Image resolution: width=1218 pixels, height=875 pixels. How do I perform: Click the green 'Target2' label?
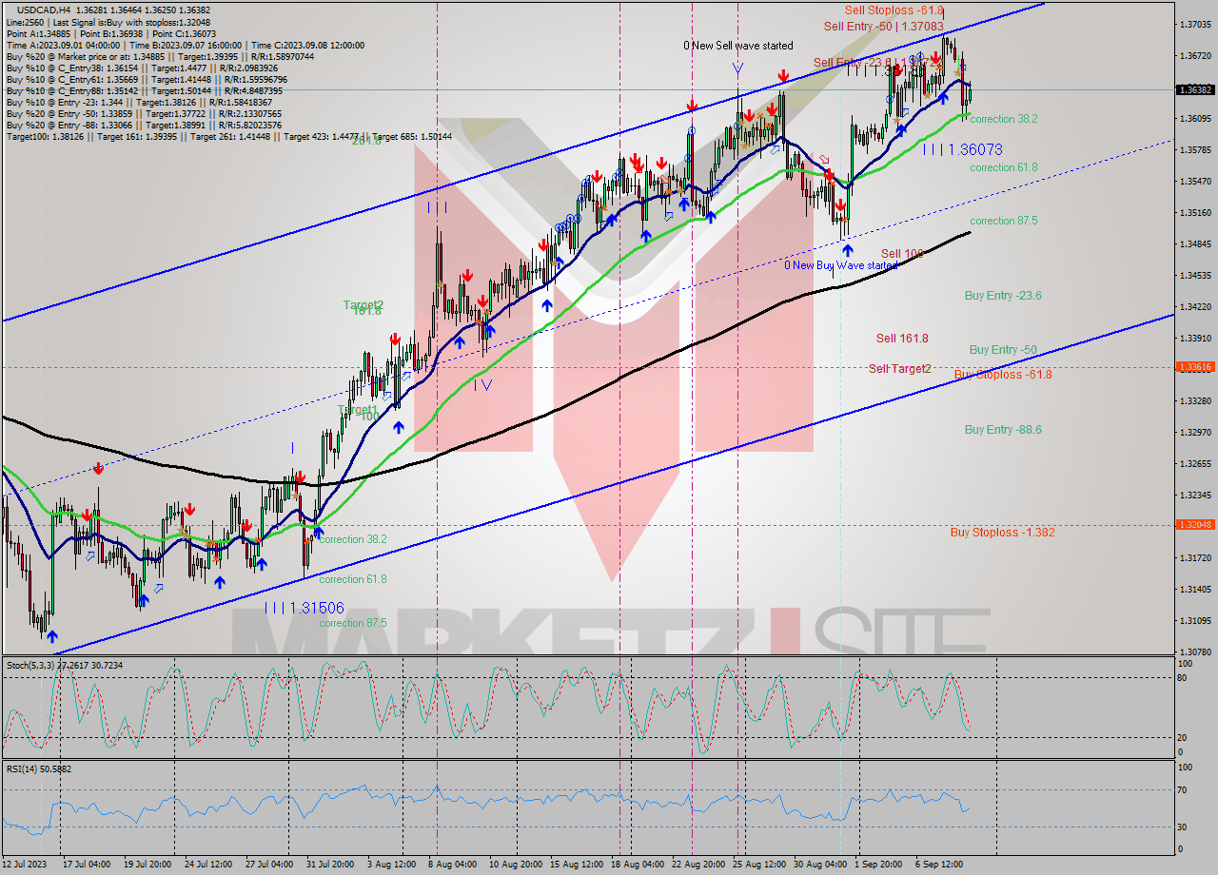363,305
